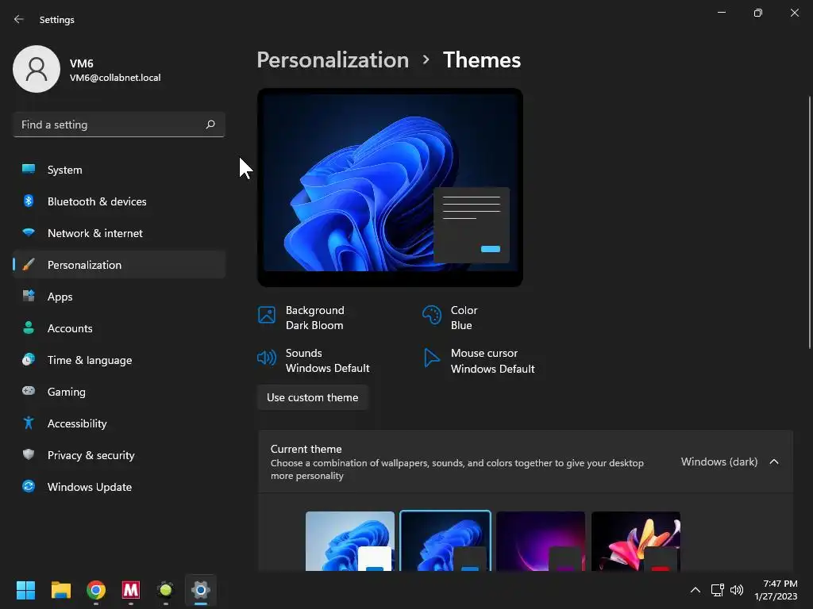Click the VM6@collabnet.local account text
Image resolution: width=813 pixels, height=609 pixels.
115,78
